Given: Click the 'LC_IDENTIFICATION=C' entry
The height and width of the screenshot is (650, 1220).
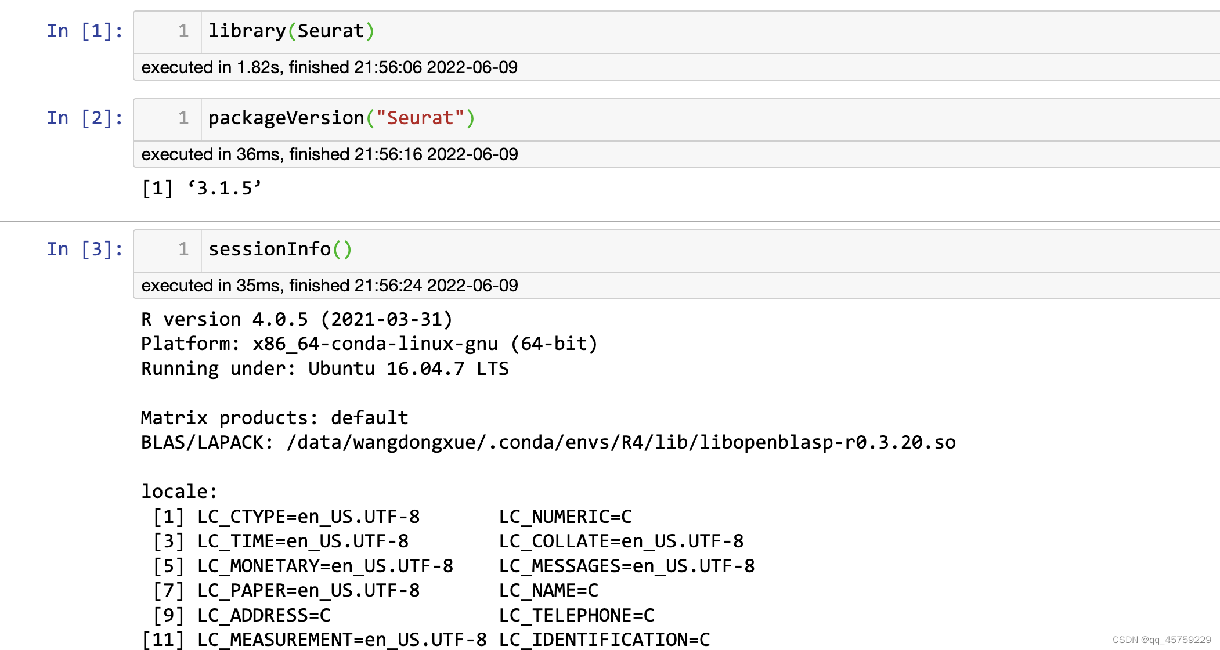Looking at the screenshot, I should click(604, 640).
